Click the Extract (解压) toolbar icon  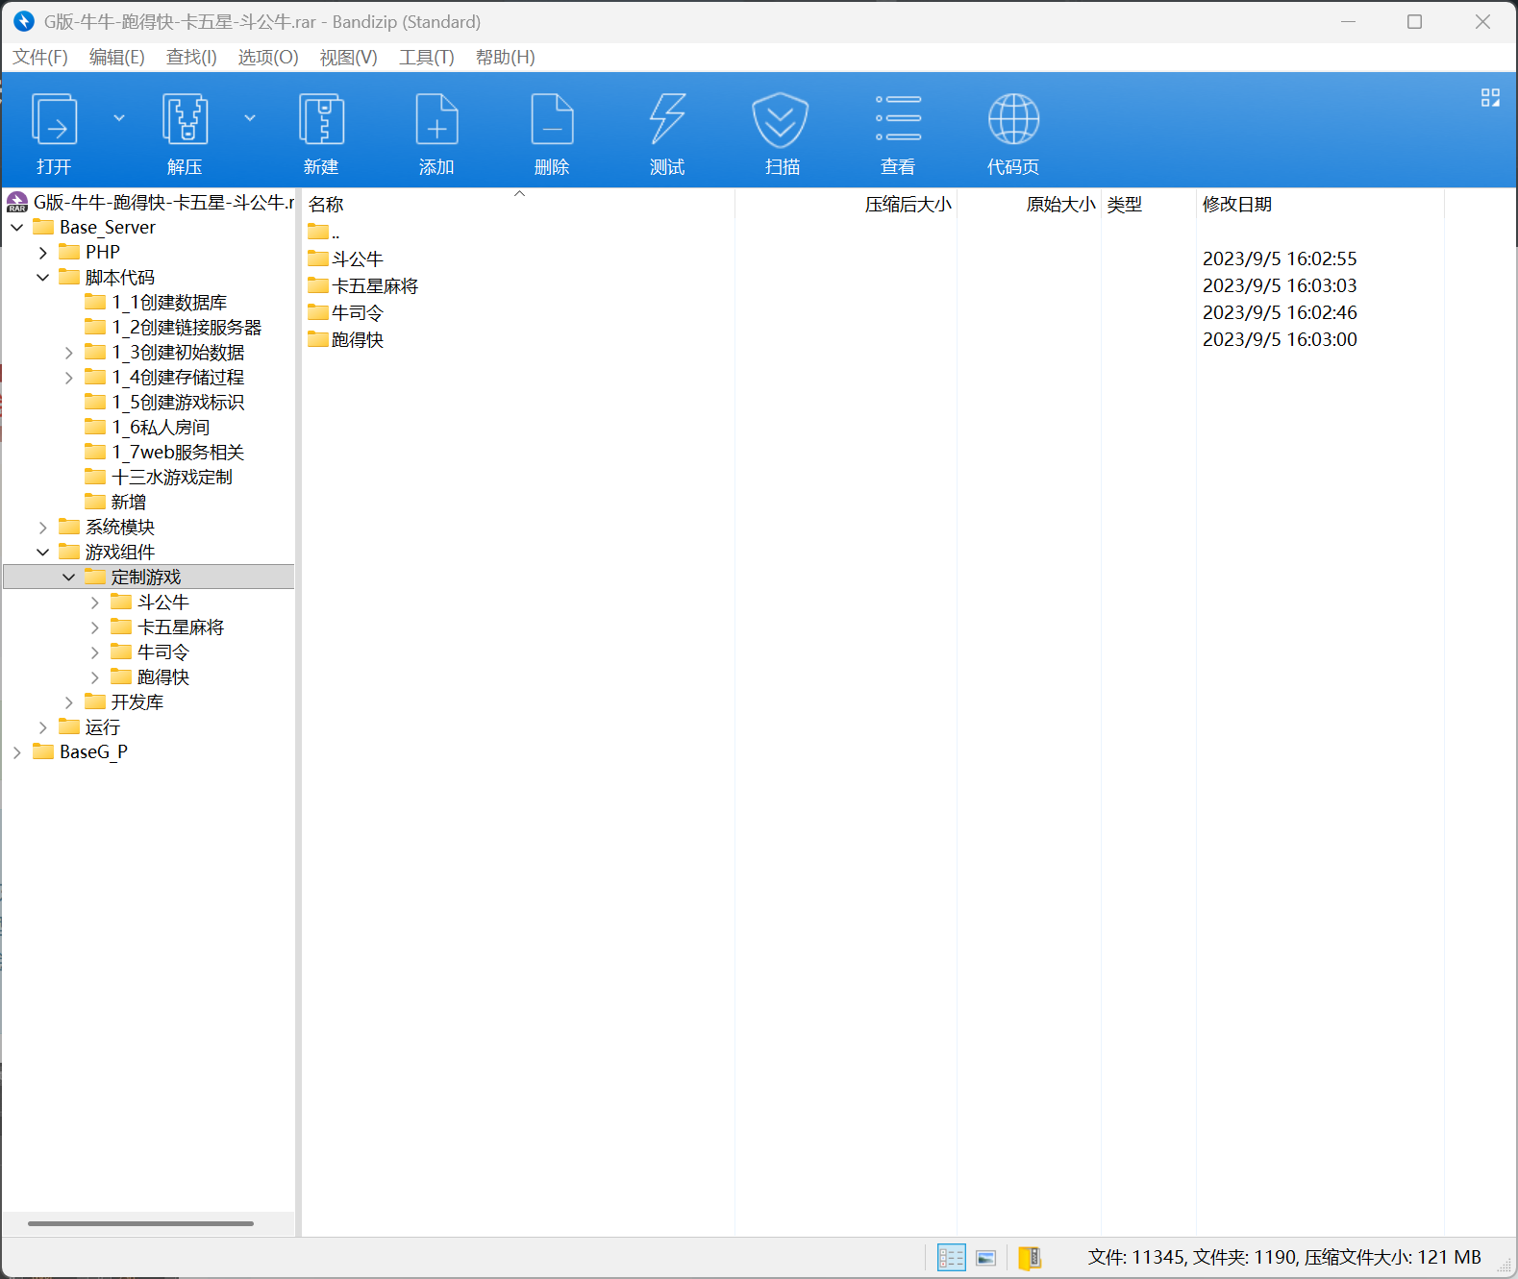185,120
